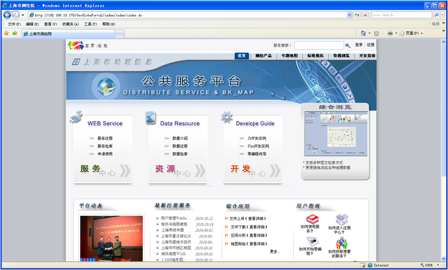Click the 服务注册 link under WEB Service
Image resolution: width=448 pixels, height=270 pixels.
pos(105,138)
